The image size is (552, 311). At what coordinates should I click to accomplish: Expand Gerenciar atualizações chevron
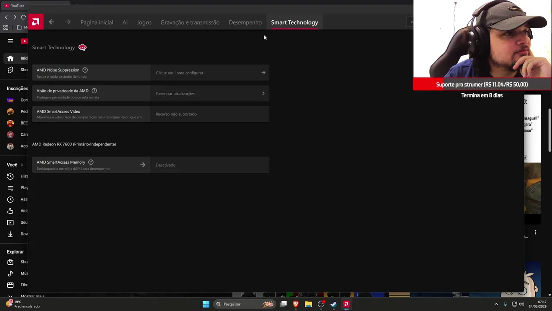coord(263,93)
